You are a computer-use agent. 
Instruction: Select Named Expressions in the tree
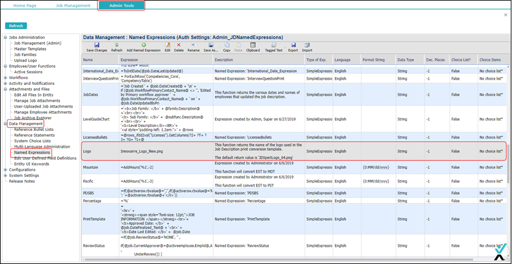click(32, 152)
